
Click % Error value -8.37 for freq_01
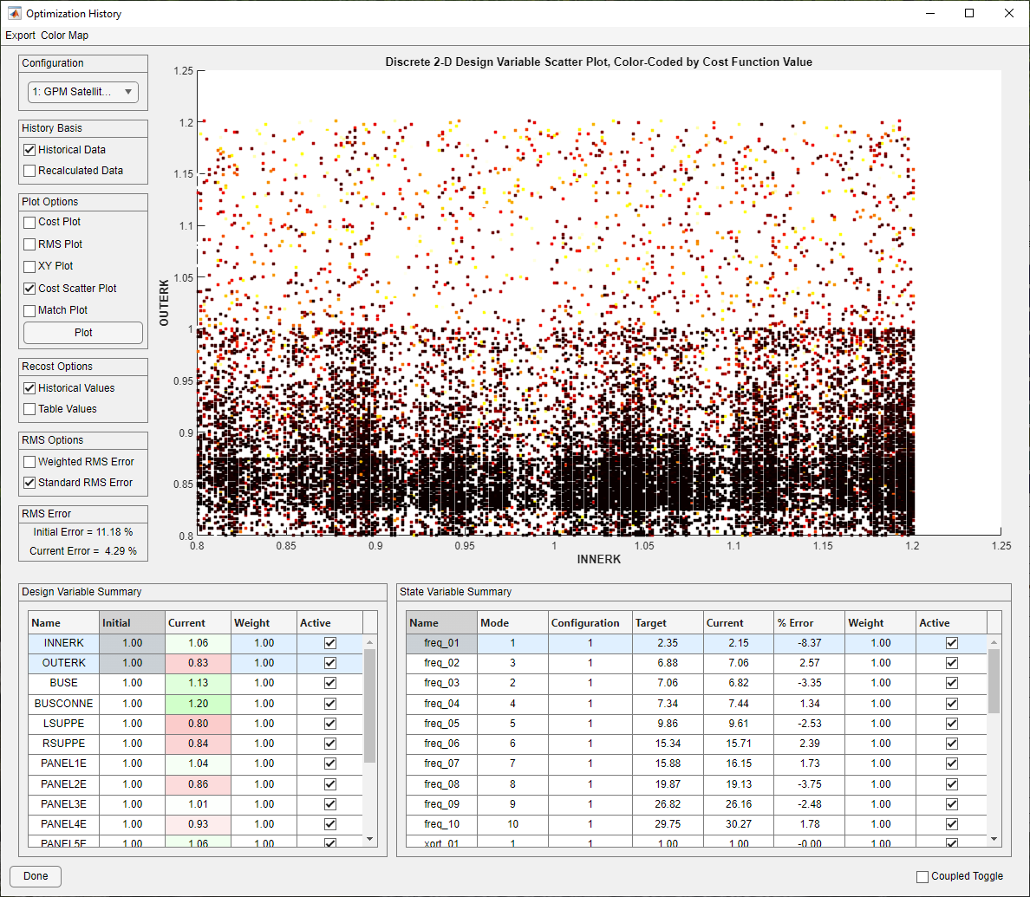(809, 643)
